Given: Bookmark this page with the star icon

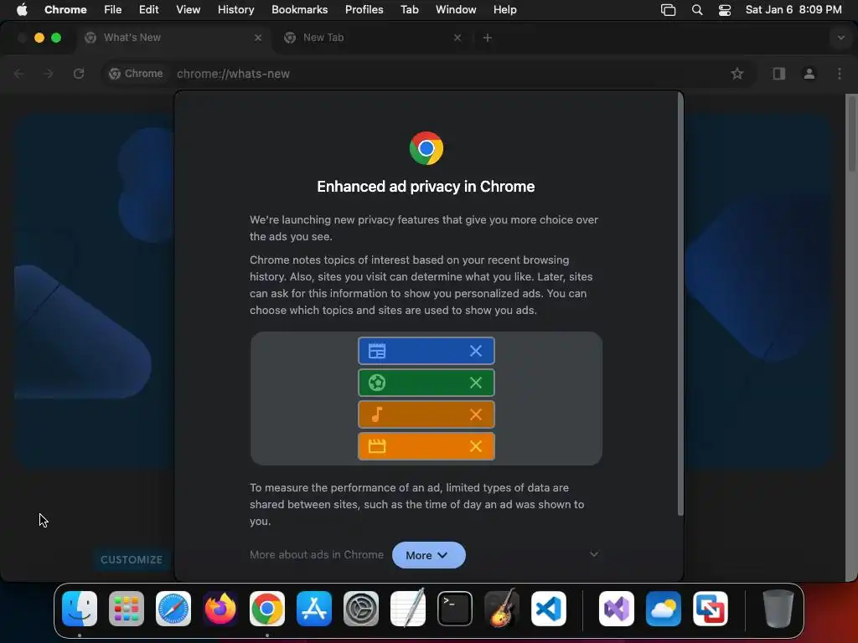Looking at the screenshot, I should (x=737, y=74).
